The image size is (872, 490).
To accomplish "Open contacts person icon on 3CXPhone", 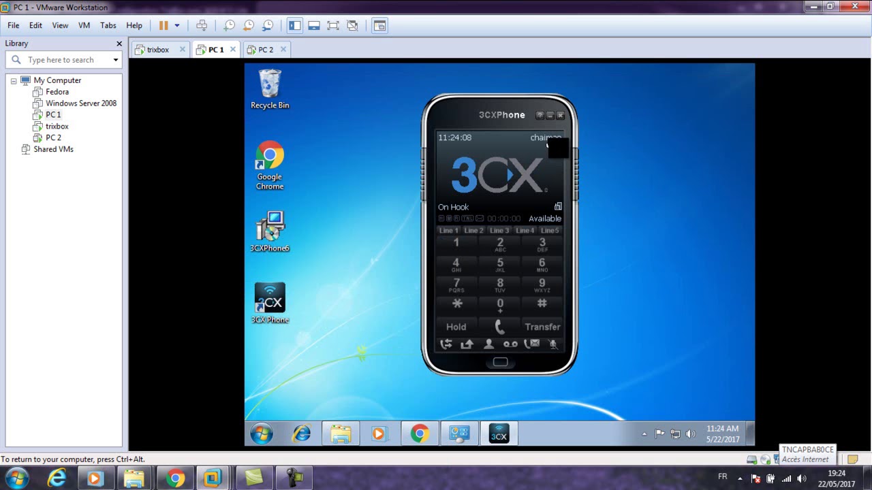I will point(488,344).
